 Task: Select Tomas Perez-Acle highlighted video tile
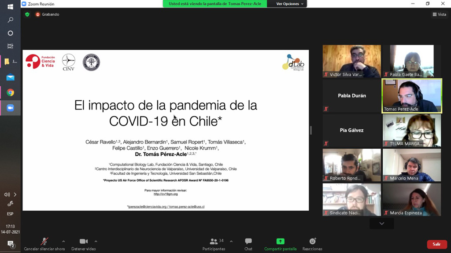tap(412, 96)
